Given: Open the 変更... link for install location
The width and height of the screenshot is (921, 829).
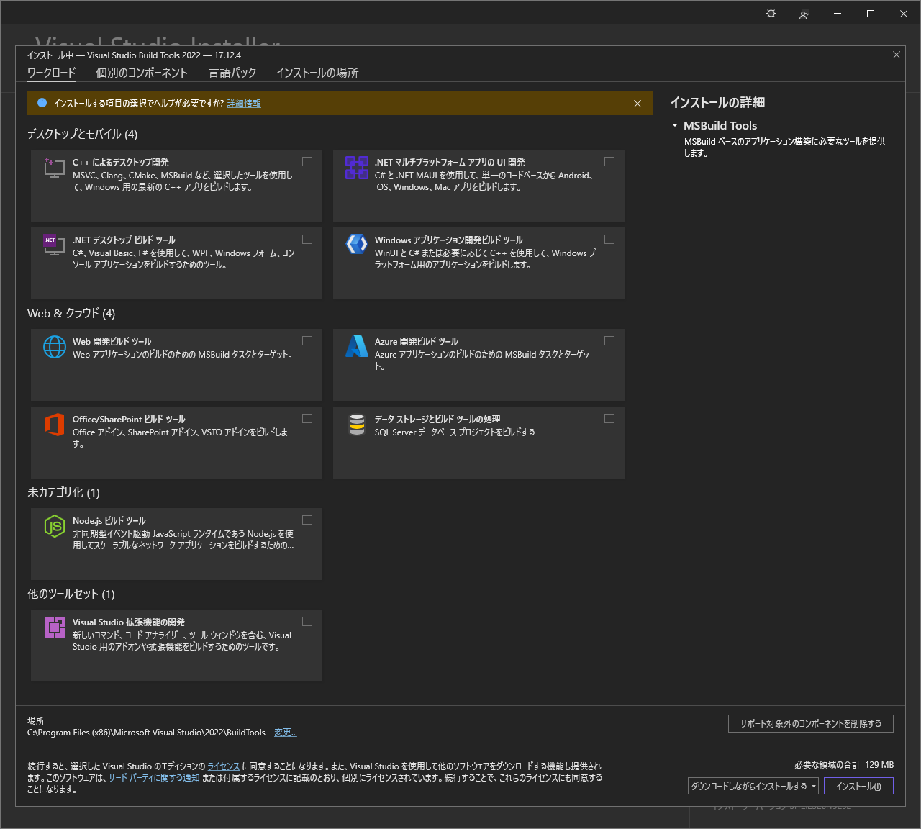Looking at the screenshot, I should (285, 732).
